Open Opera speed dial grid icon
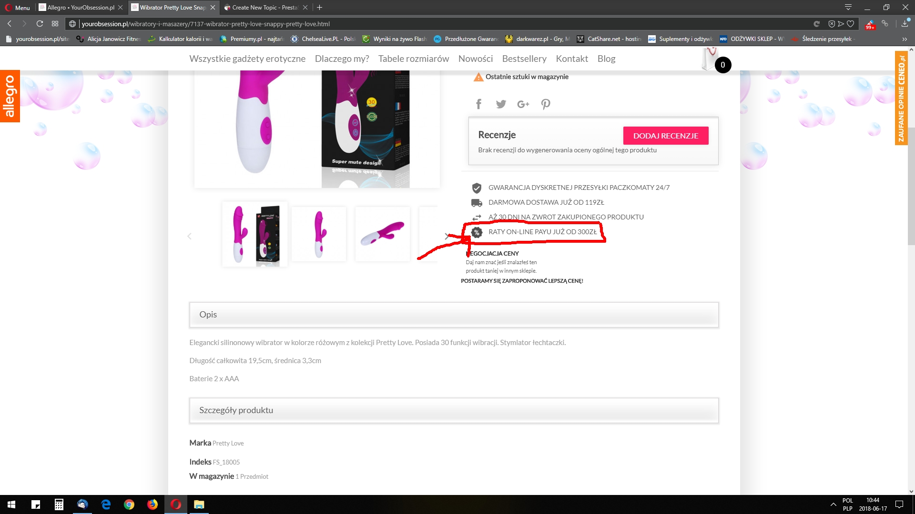Viewport: 915px width, 514px height. [x=55, y=24]
